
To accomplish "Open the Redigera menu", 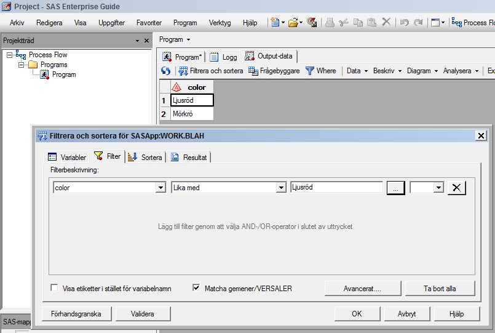I will click(49, 23).
